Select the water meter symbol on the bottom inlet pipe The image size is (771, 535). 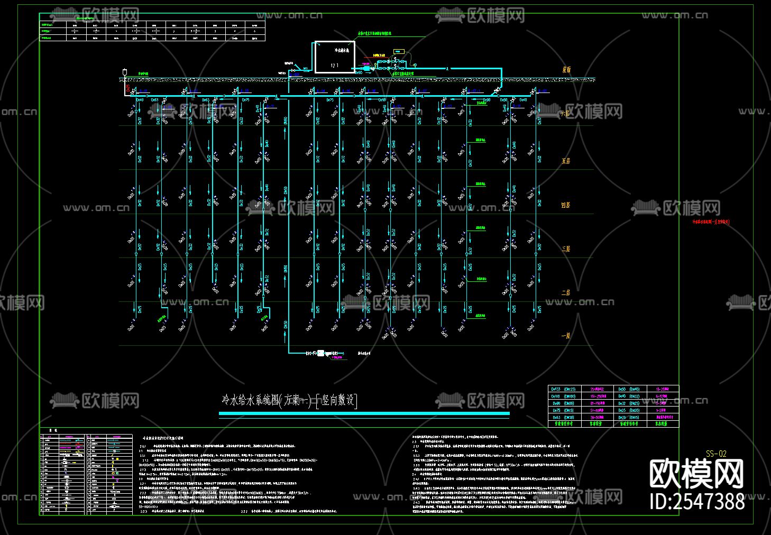pos(320,353)
